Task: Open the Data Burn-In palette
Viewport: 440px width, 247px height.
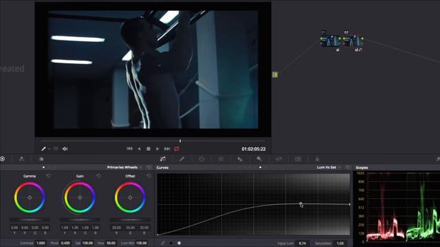Action: 317,159
